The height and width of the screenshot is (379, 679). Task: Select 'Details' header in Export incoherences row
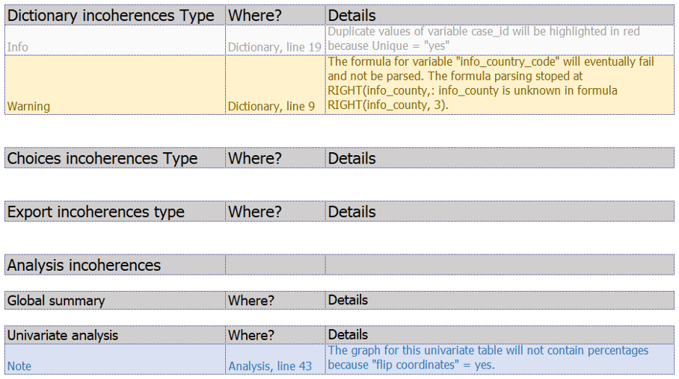point(500,212)
